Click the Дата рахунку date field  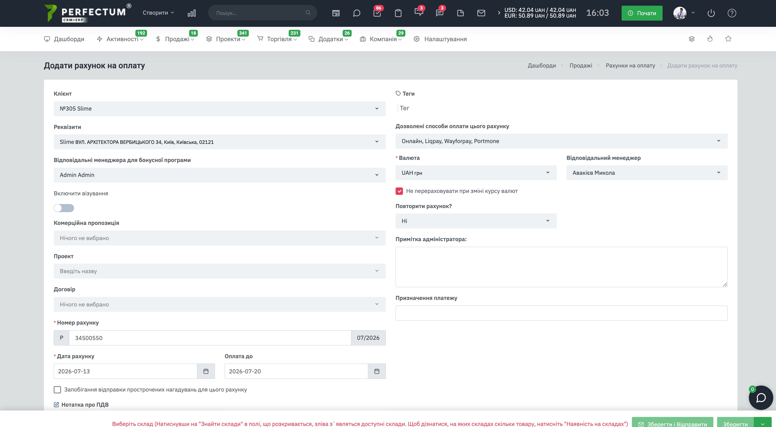[125, 371]
